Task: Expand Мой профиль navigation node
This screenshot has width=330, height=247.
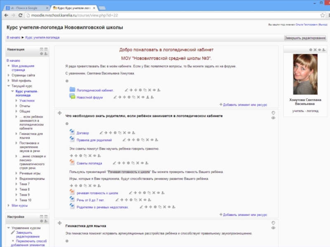Action: (x=8, y=81)
